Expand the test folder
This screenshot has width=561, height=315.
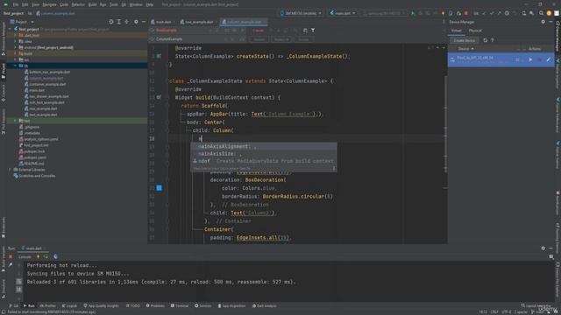tap(15, 121)
